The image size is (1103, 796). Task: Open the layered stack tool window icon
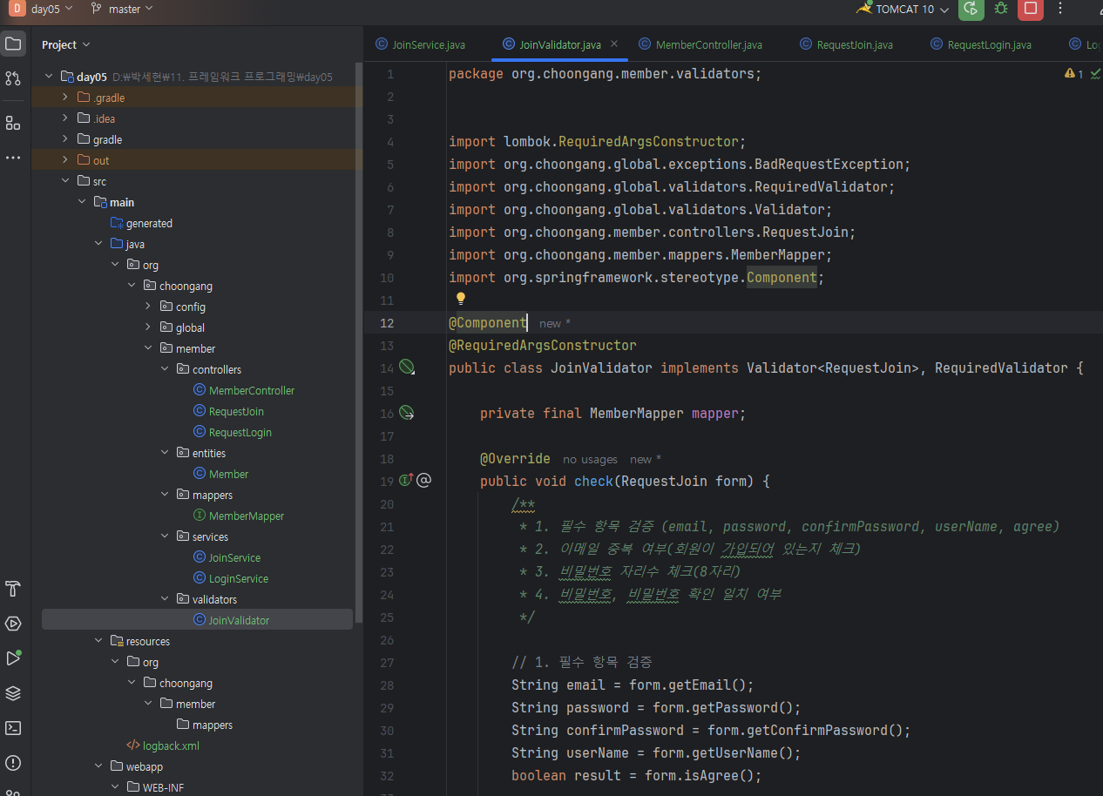coord(13,693)
